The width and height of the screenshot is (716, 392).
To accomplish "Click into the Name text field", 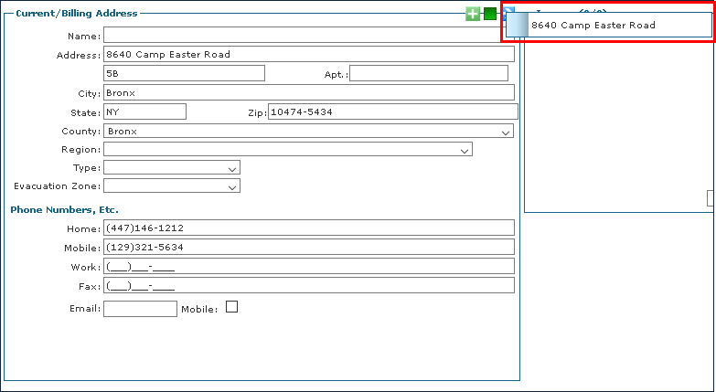I will click(308, 36).
